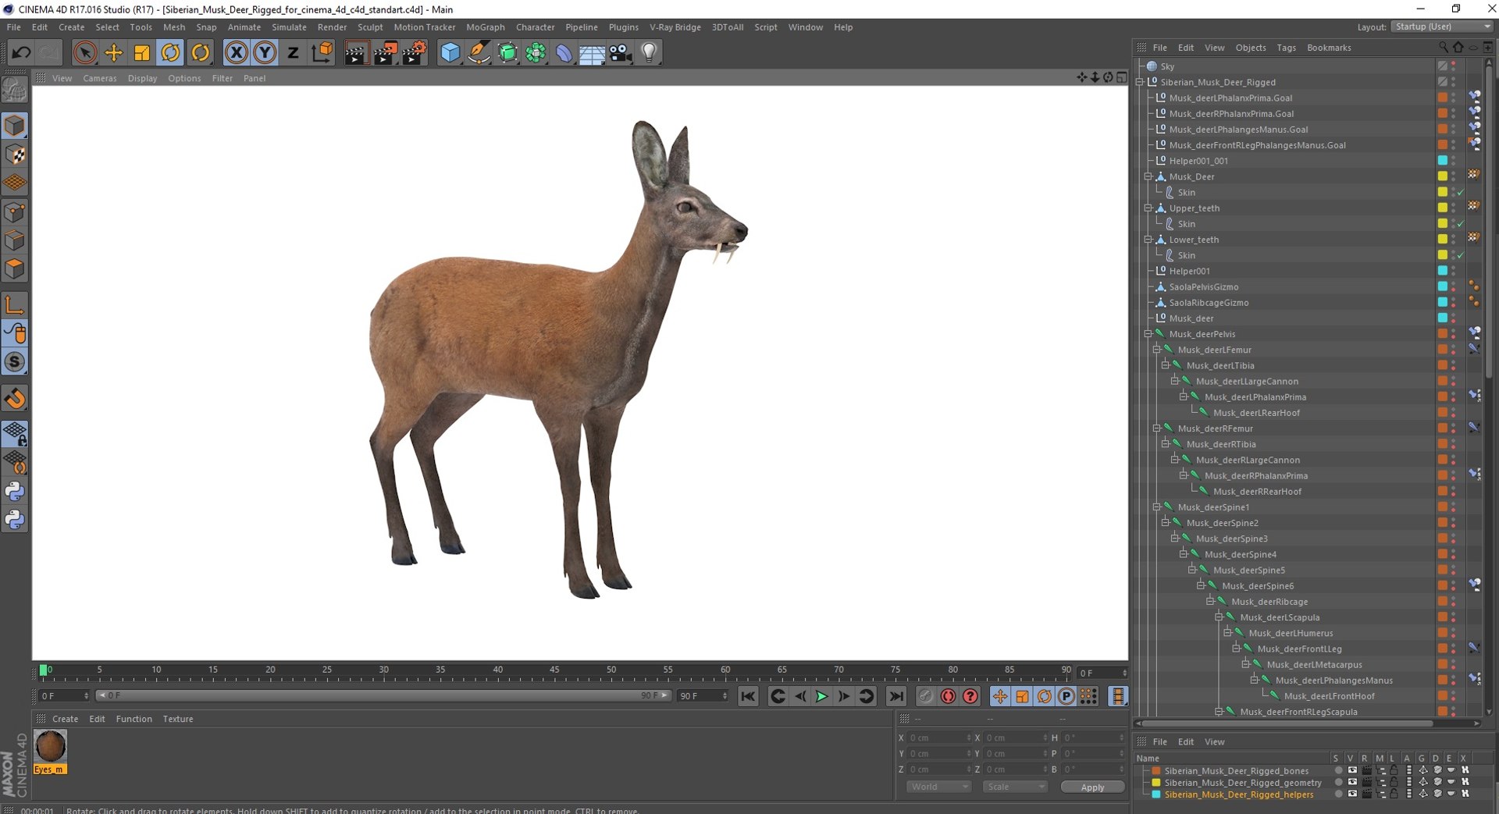Activate the Rotate tool
Image resolution: width=1499 pixels, height=814 pixels.
[170, 53]
